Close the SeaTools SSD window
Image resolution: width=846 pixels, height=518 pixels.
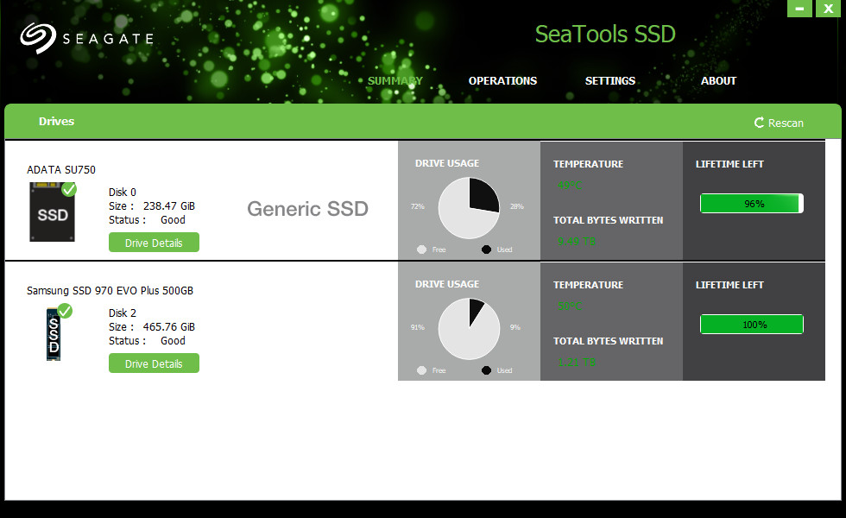(x=828, y=9)
